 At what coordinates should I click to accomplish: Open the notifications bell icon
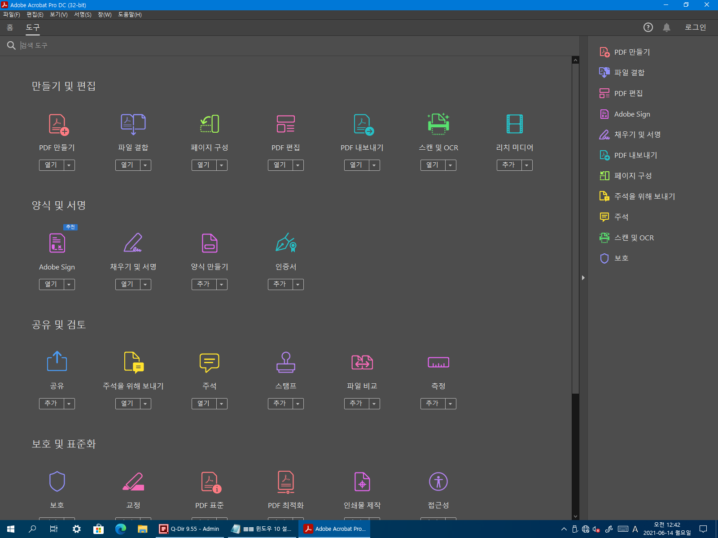(x=667, y=27)
